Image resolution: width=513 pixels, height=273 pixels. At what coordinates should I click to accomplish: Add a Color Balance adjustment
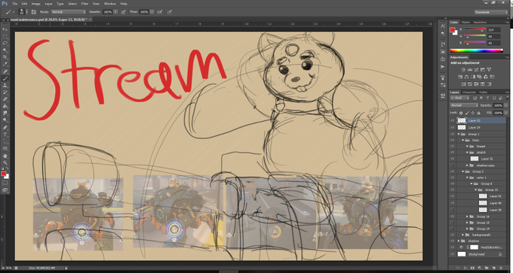click(467, 77)
